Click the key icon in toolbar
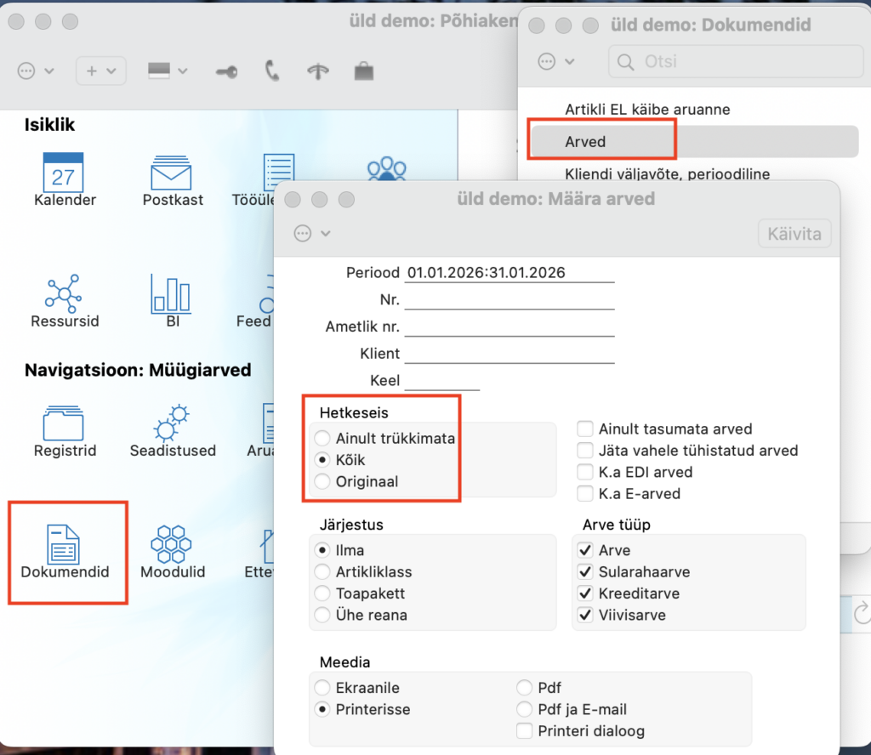Viewport: 871px width, 755px height. point(226,71)
